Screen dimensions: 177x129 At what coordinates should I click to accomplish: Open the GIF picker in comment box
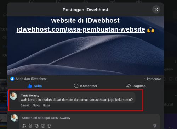click(43, 126)
